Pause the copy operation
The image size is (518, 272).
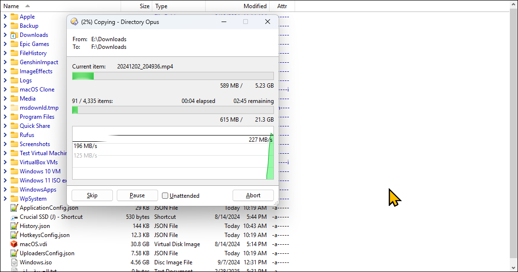tap(137, 195)
